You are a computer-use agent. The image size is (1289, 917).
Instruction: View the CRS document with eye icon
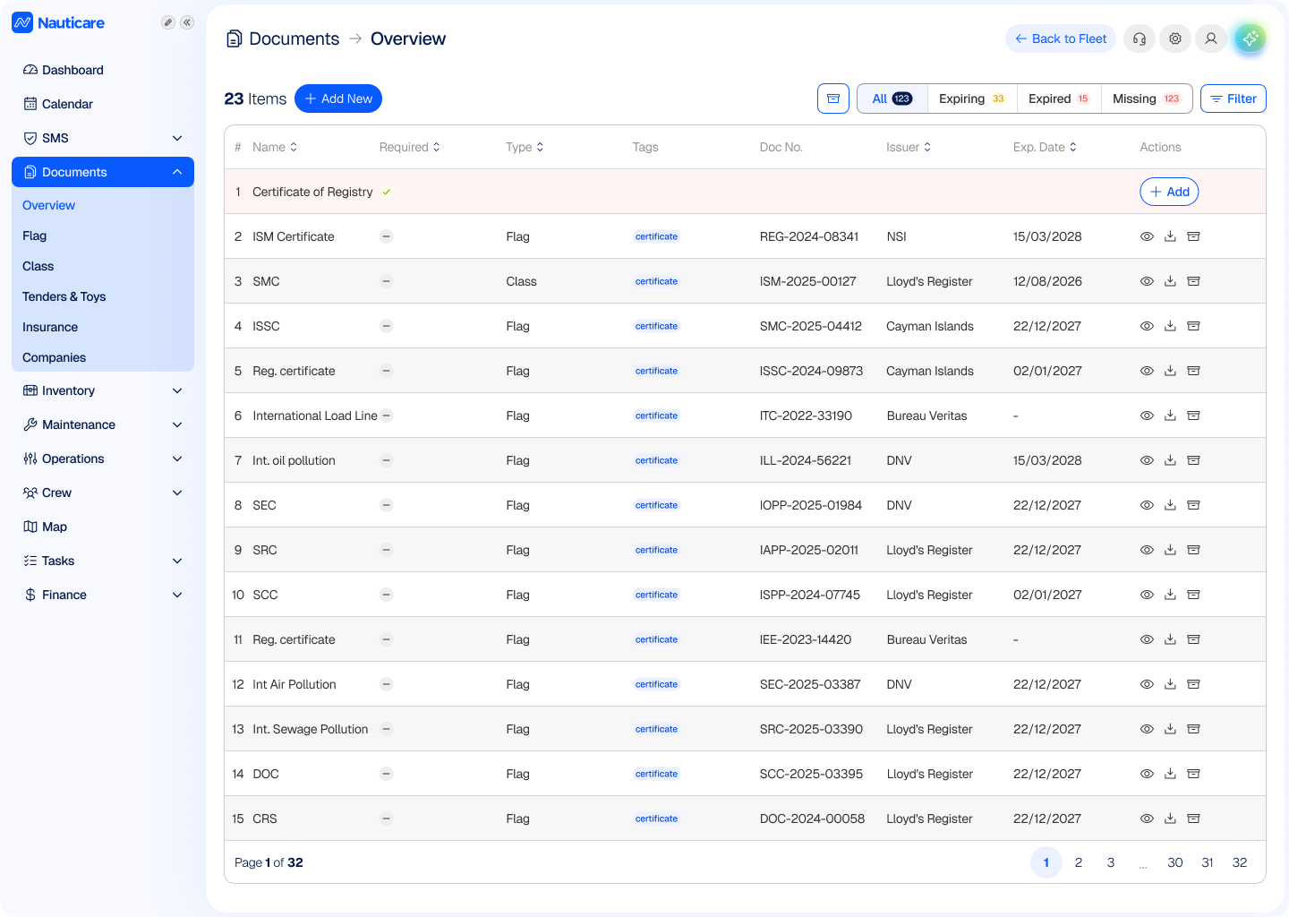pos(1147,818)
